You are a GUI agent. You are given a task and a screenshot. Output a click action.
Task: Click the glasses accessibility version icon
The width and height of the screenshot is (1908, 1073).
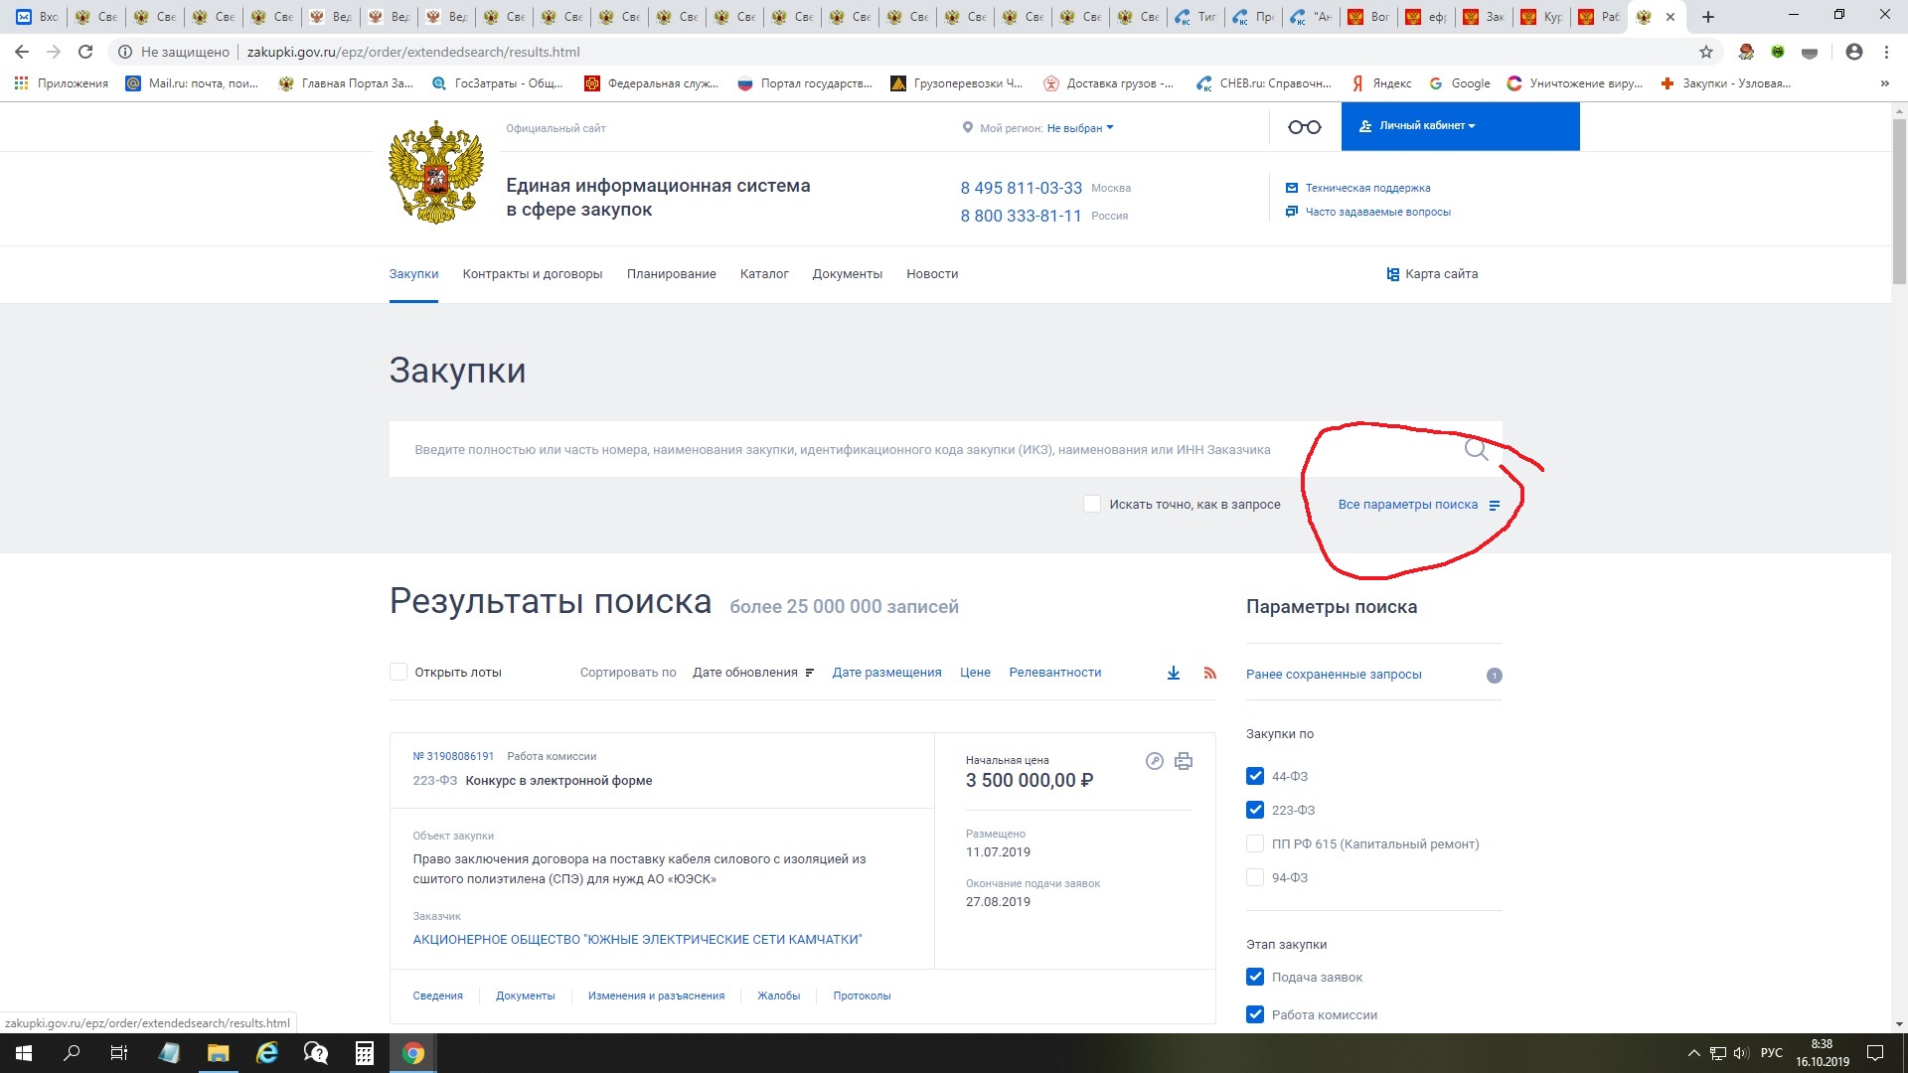[1304, 127]
